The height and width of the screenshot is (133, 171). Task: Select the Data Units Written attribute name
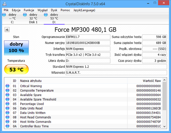(x=33, y=113)
